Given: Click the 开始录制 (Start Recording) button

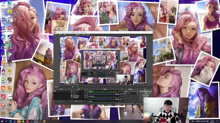Looking at the screenshot, I should 146,93.
